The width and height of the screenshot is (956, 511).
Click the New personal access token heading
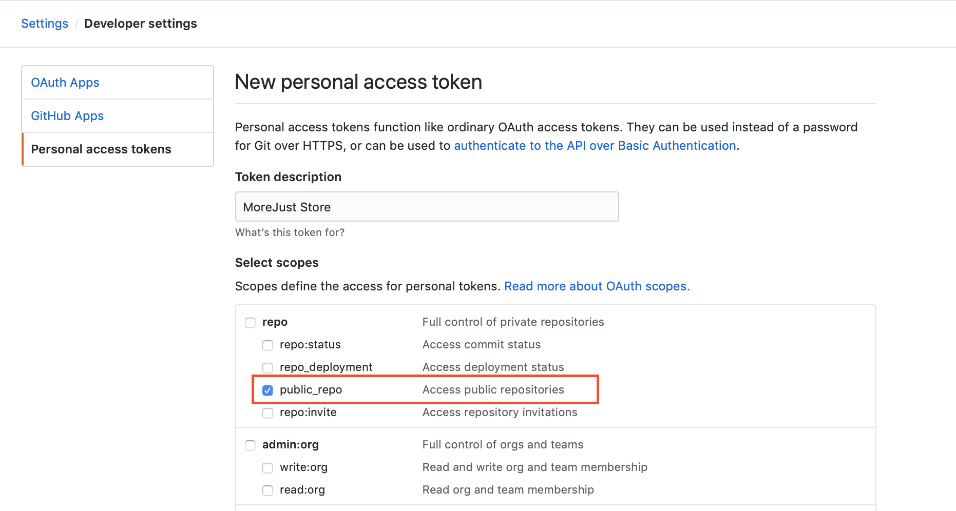pyautogui.click(x=358, y=82)
